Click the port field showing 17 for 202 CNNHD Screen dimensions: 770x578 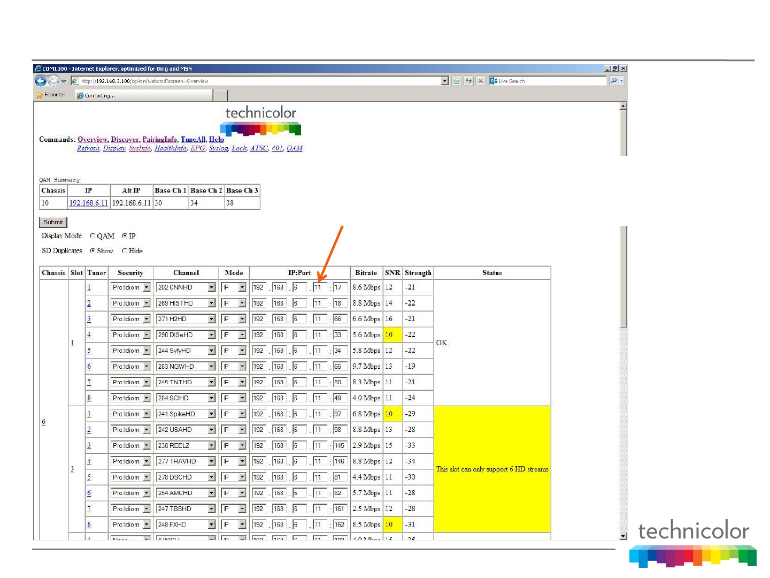(x=340, y=287)
